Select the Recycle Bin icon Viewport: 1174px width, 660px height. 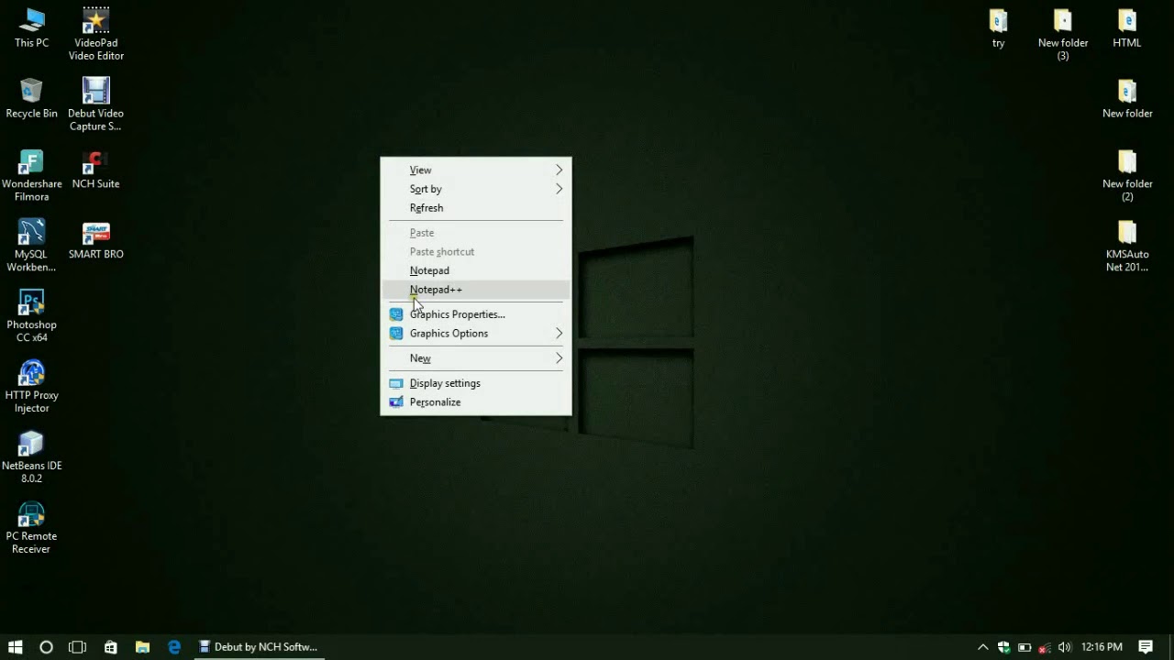(31, 98)
